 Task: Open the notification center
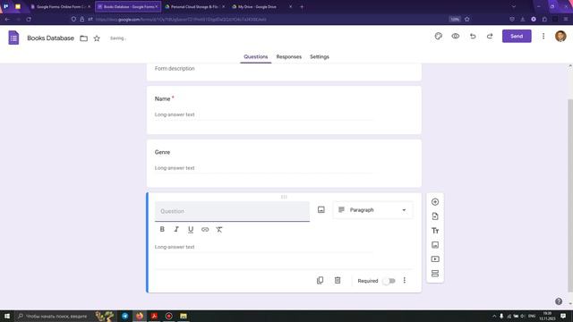(x=563, y=316)
